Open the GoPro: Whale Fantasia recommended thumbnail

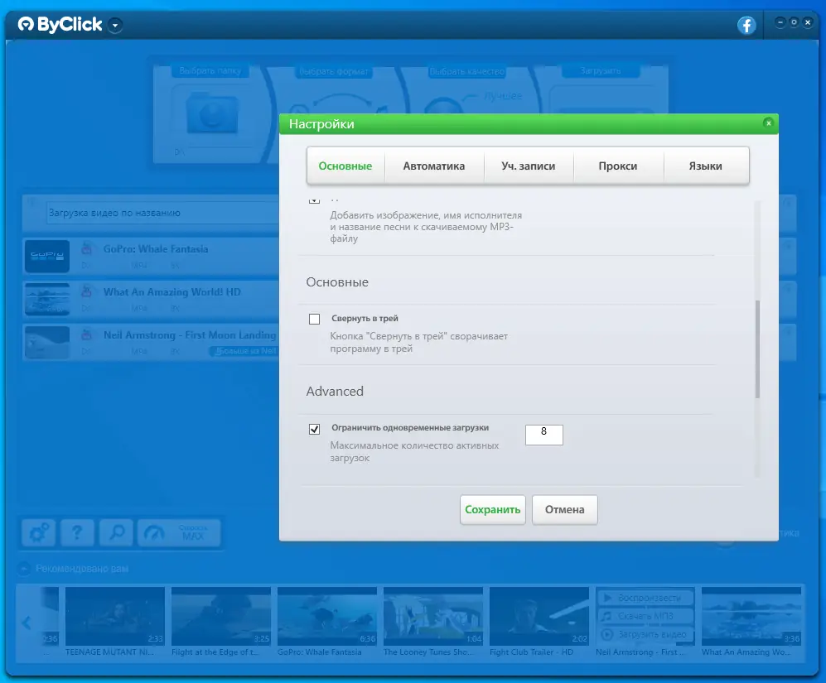327,616
